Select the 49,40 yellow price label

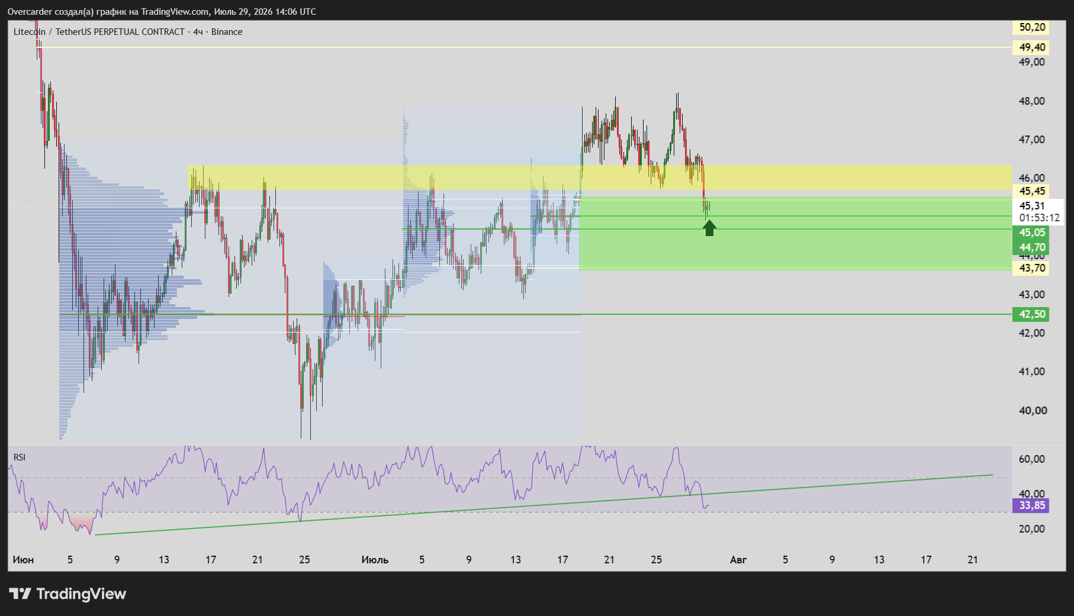1031,47
